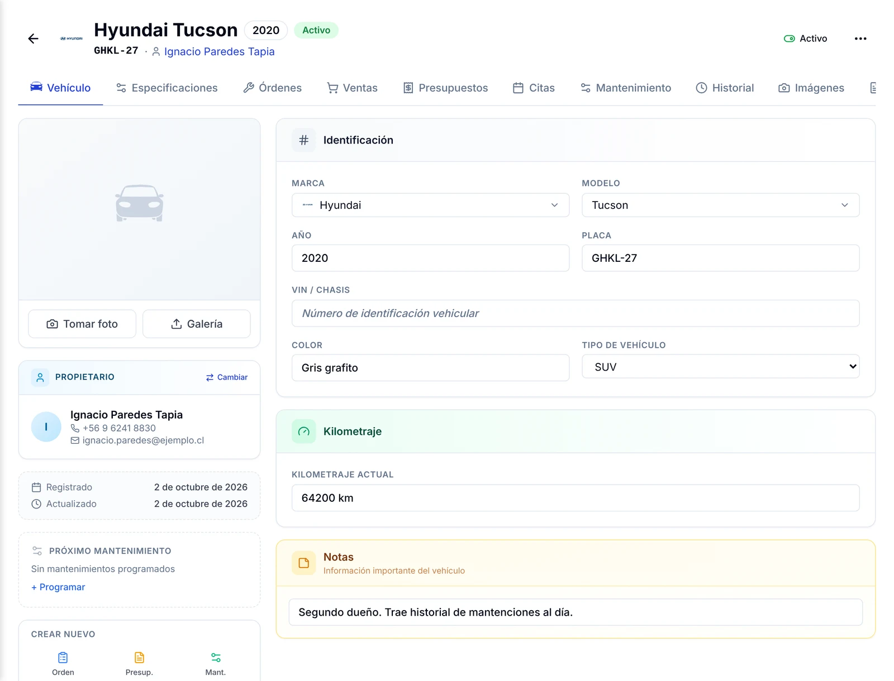Click the Presup. document icon
894x681 pixels.
(x=139, y=658)
